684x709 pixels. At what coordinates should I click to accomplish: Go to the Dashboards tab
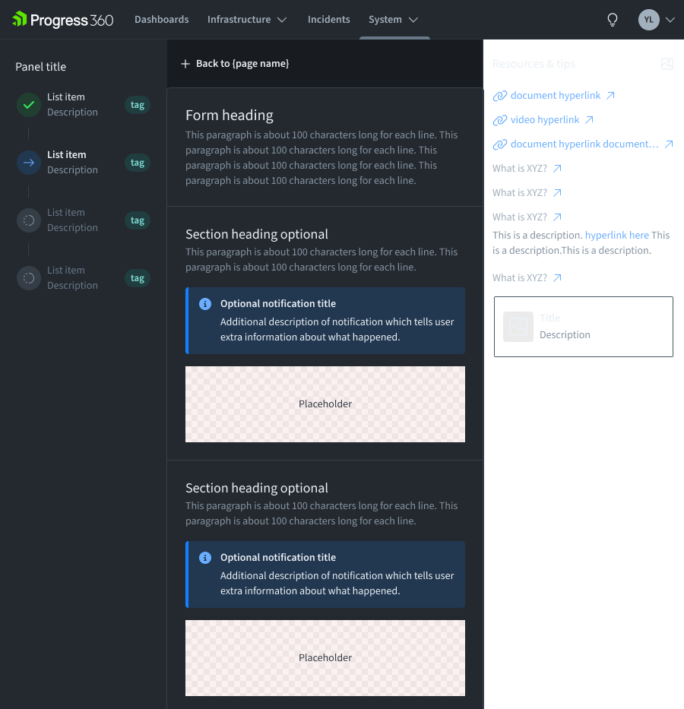point(161,20)
